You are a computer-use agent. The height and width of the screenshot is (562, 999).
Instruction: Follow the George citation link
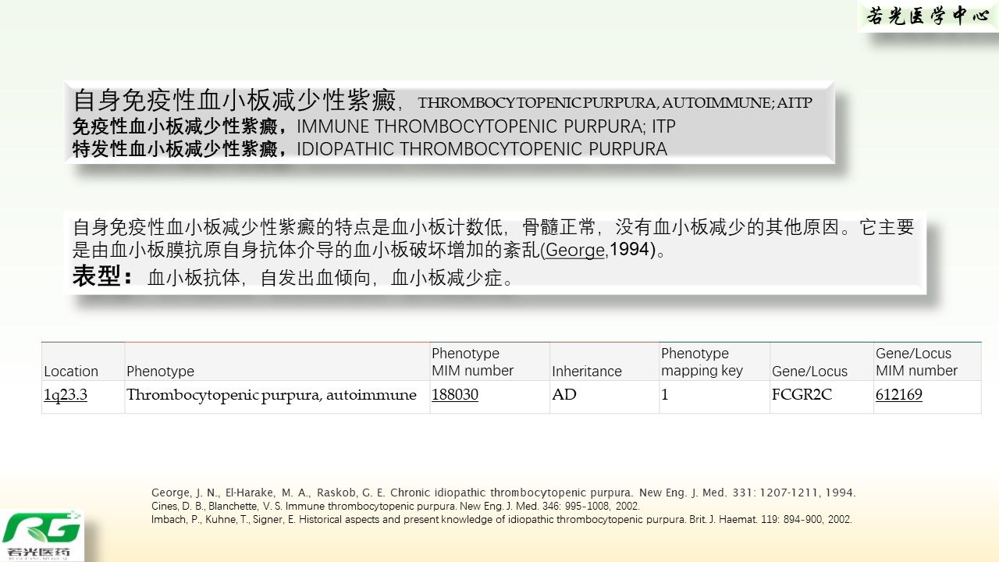click(x=574, y=251)
